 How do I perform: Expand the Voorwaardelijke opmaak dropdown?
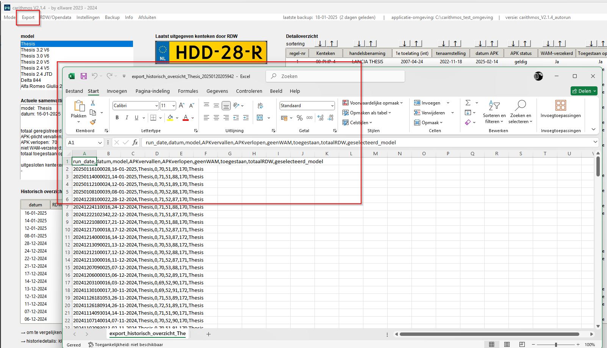coord(372,103)
